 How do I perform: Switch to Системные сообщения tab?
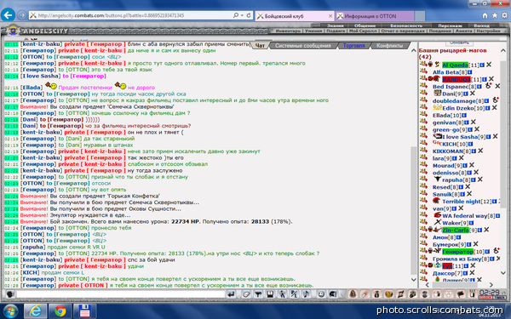tap(302, 46)
